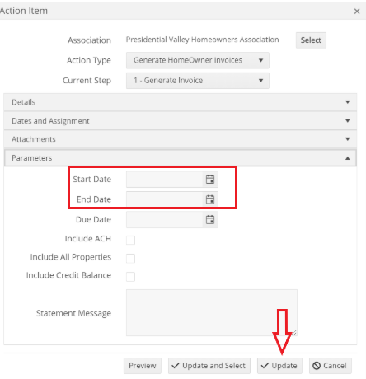366x379 pixels.
Task: Click Update and Select button
Action: (x=209, y=366)
